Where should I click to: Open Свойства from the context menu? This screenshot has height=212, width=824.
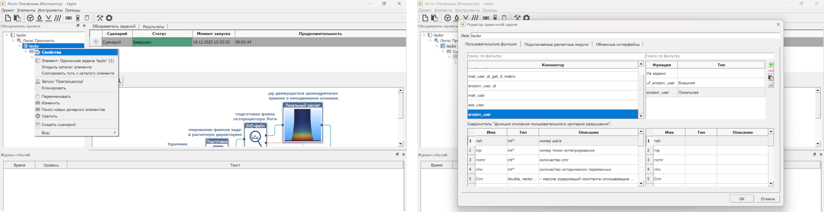tap(51, 52)
